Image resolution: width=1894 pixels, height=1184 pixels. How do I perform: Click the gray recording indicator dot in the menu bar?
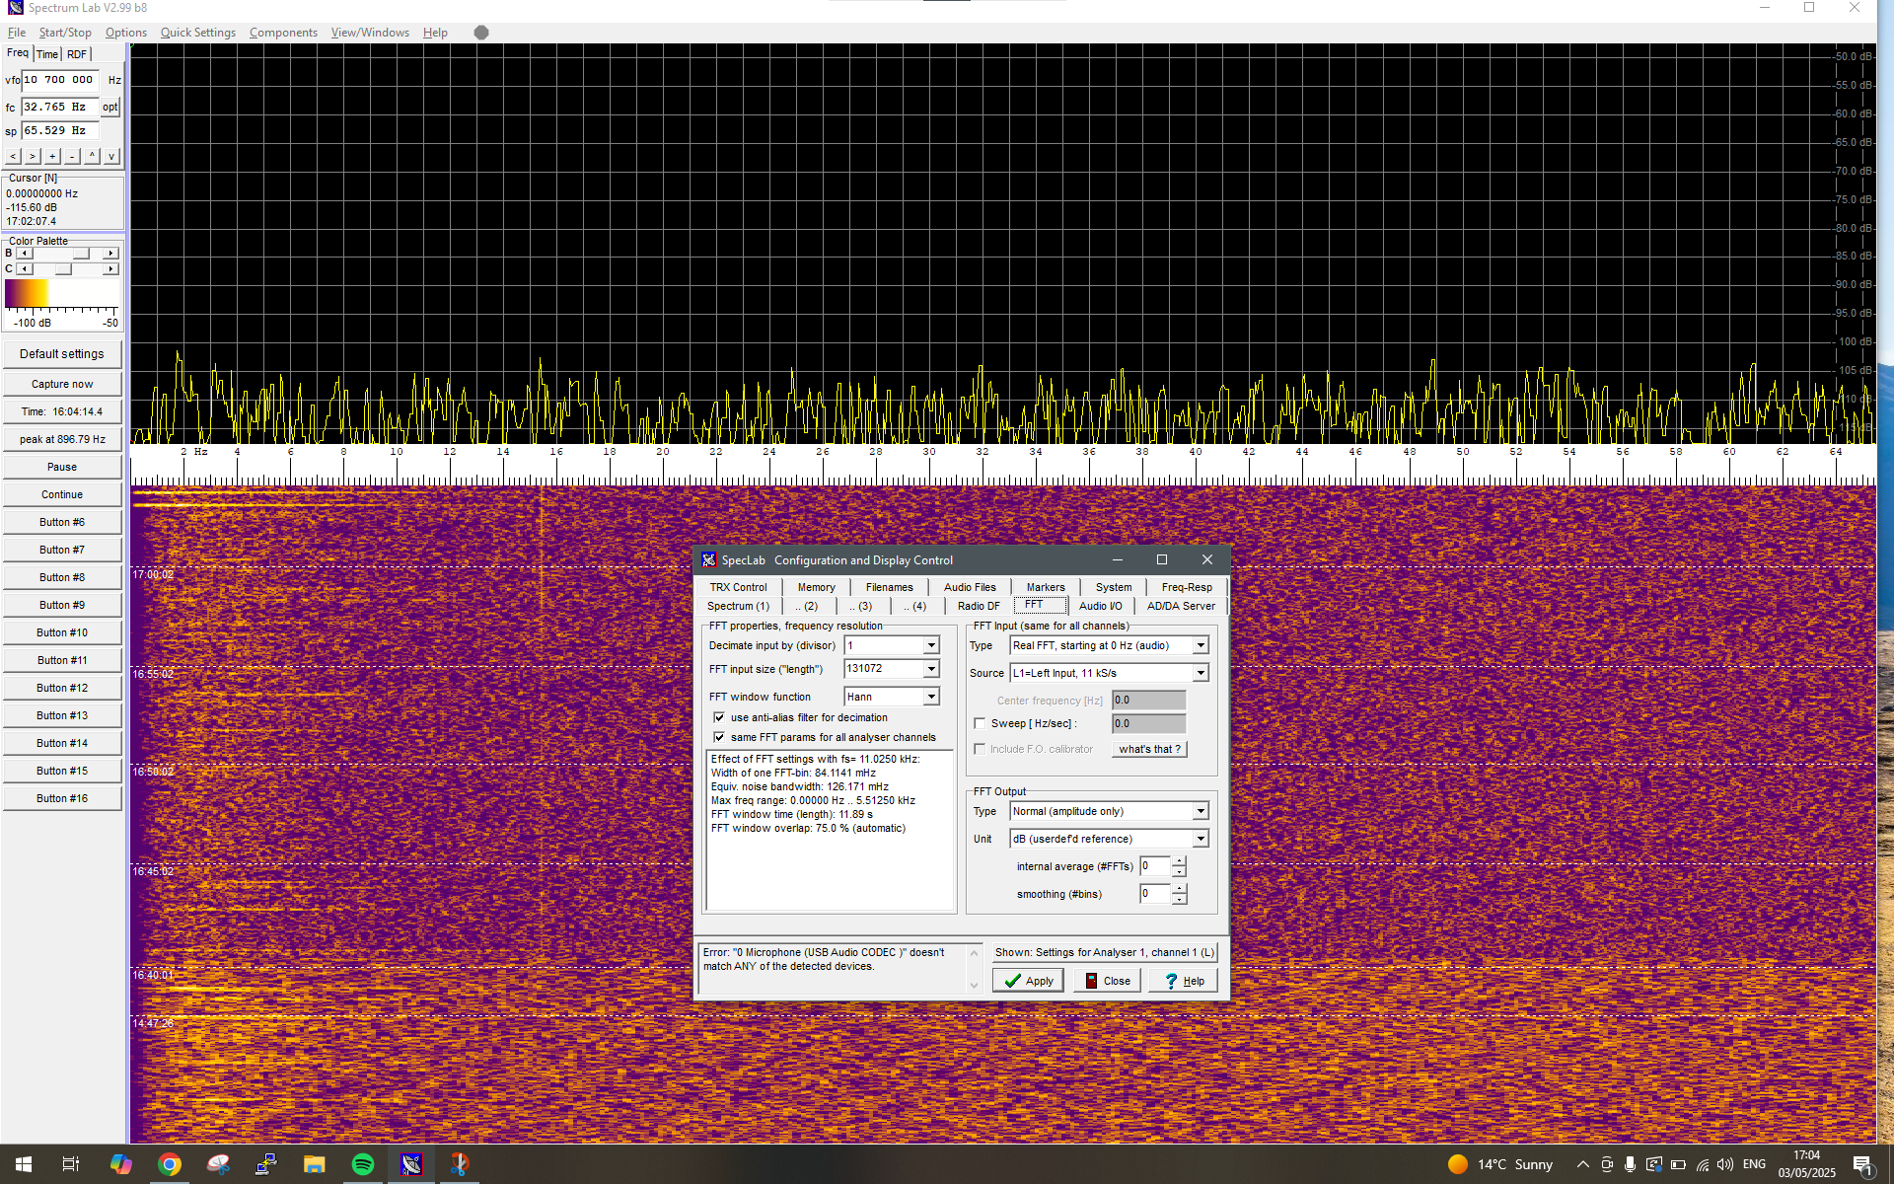coord(481,33)
